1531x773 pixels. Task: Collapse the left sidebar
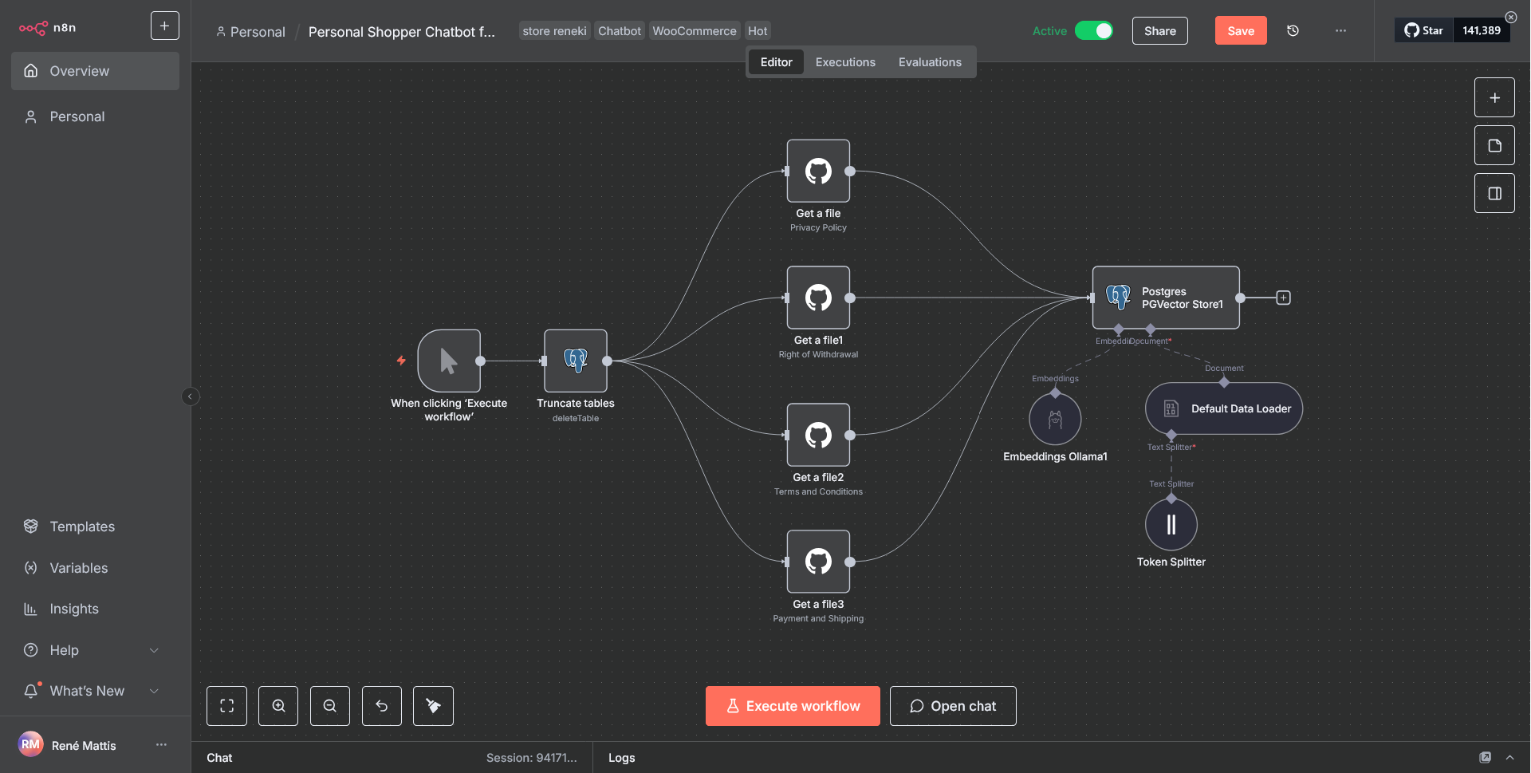(x=190, y=396)
